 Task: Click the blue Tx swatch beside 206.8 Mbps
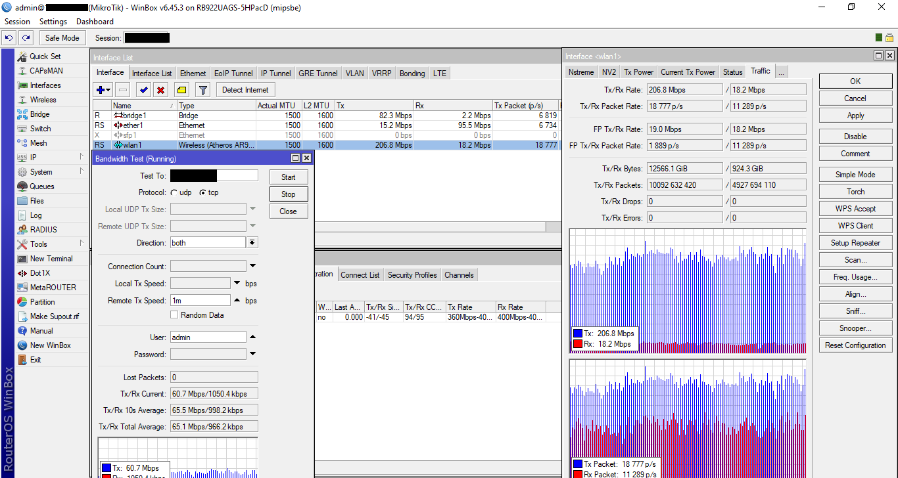(x=577, y=334)
